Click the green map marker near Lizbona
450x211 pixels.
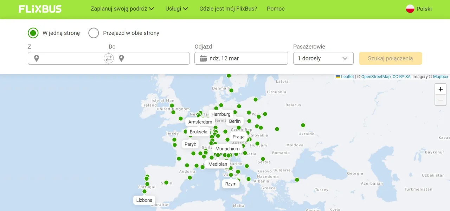coord(144,192)
